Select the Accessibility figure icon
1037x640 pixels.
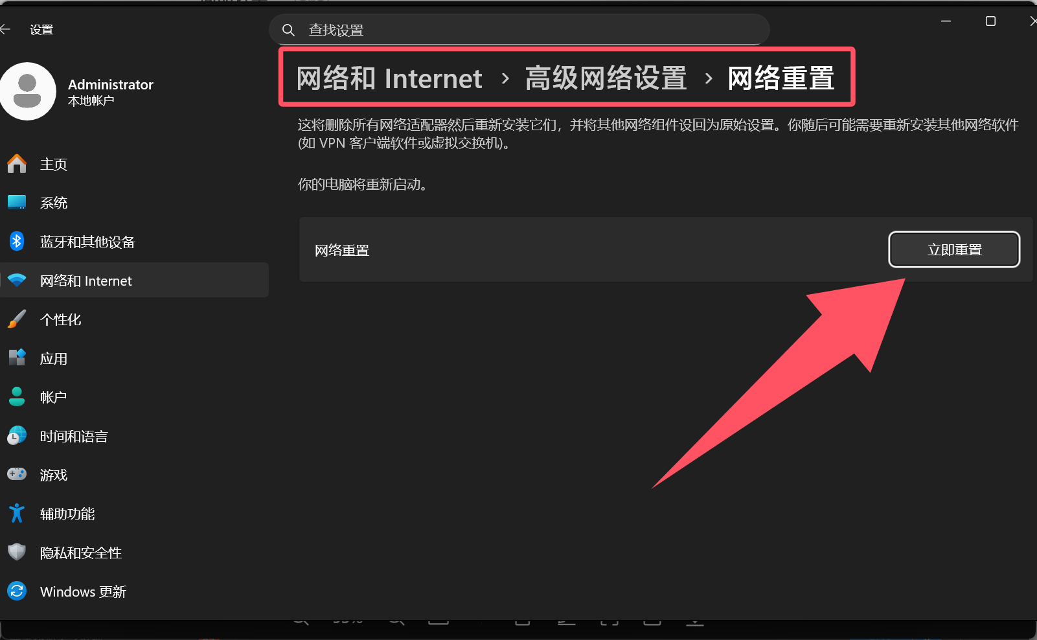point(17,514)
